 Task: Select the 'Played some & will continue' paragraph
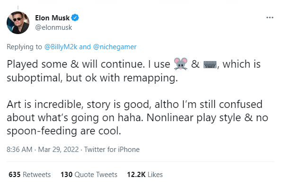coord(134,71)
